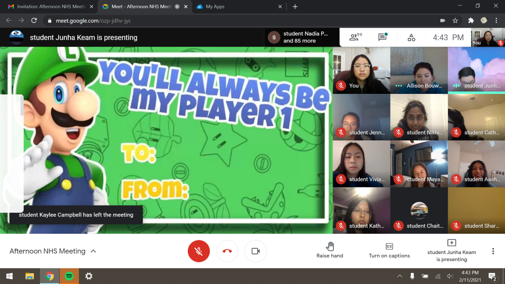Screen dimensions: 505x284
Task: Open File Explorer from the taskbar
Action: 30,276
